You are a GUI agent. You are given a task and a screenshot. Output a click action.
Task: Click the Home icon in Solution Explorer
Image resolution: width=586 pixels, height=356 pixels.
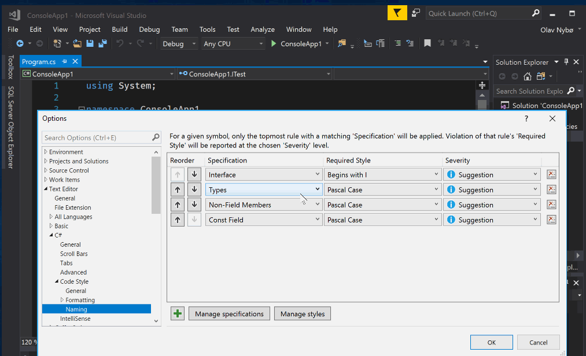pos(526,76)
